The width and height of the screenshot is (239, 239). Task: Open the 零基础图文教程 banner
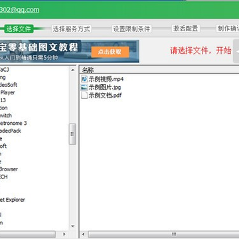pyautogui.click(x=70, y=51)
